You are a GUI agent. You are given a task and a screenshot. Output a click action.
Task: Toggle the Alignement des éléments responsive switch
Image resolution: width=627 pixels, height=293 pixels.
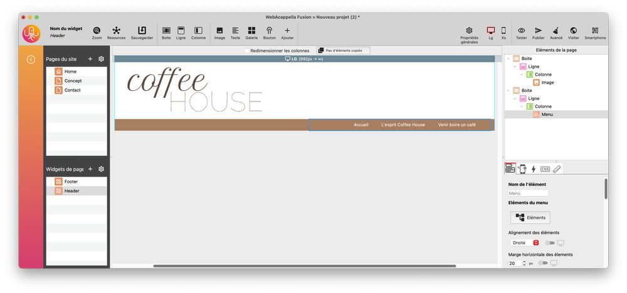coord(550,243)
